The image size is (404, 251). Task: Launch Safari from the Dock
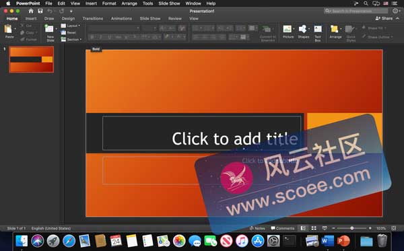[x=69, y=241]
